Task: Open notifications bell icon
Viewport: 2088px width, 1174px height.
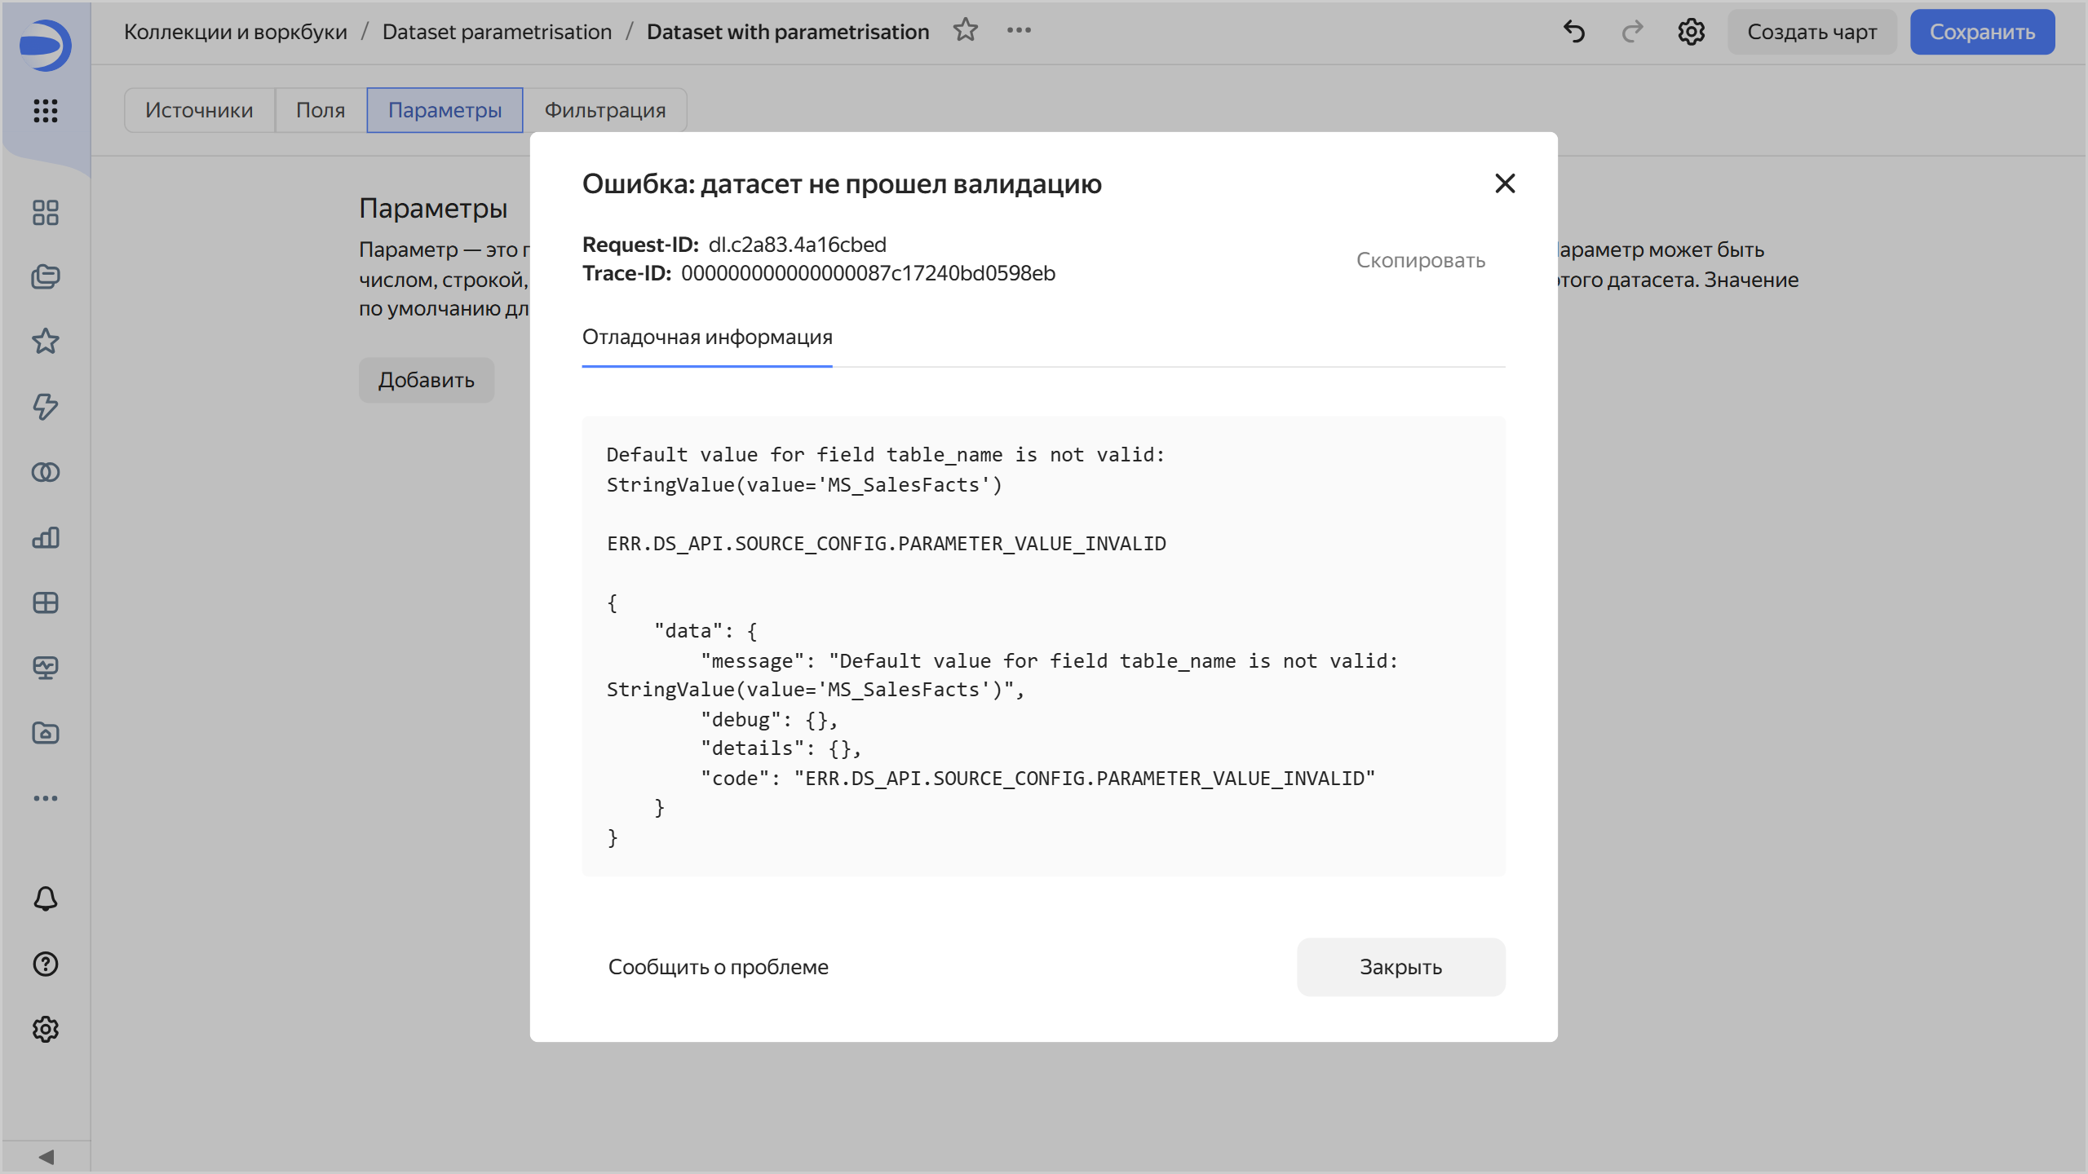Action: (46, 898)
